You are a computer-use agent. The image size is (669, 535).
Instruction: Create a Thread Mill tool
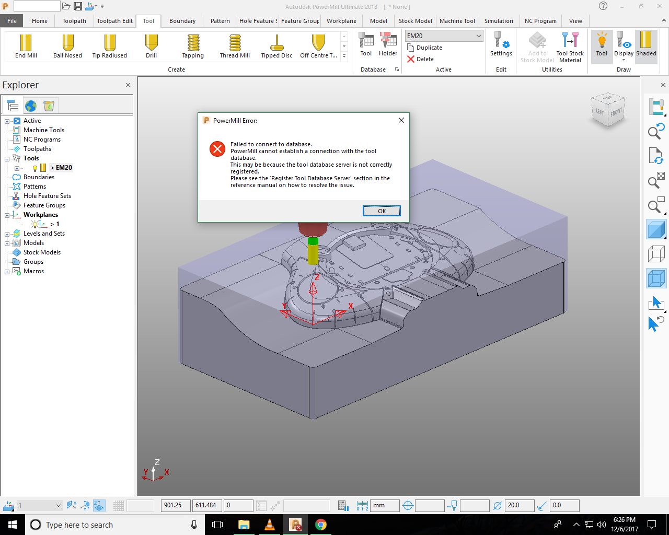pos(234,46)
